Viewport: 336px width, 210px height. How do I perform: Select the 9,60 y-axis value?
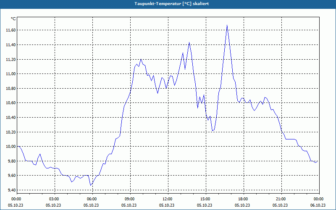point(12,176)
